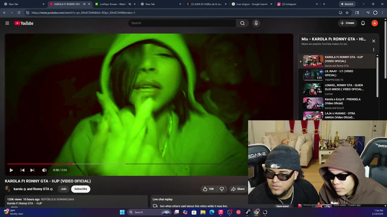
Task: Select LAJA x HUAN62 - OTRA AMIGA video
Action: click(339, 116)
